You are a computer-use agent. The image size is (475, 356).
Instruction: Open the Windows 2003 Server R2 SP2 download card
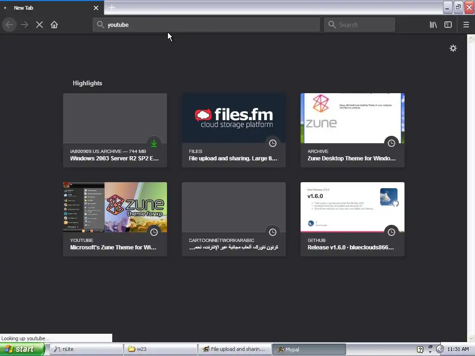point(115,130)
